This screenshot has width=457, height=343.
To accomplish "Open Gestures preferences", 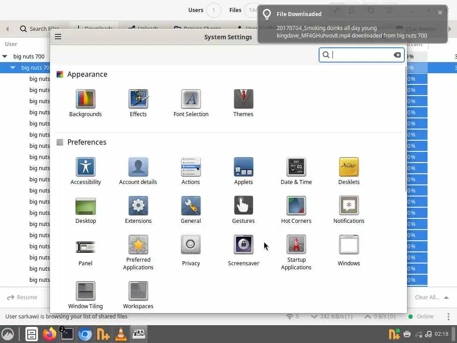I will point(243,210).
